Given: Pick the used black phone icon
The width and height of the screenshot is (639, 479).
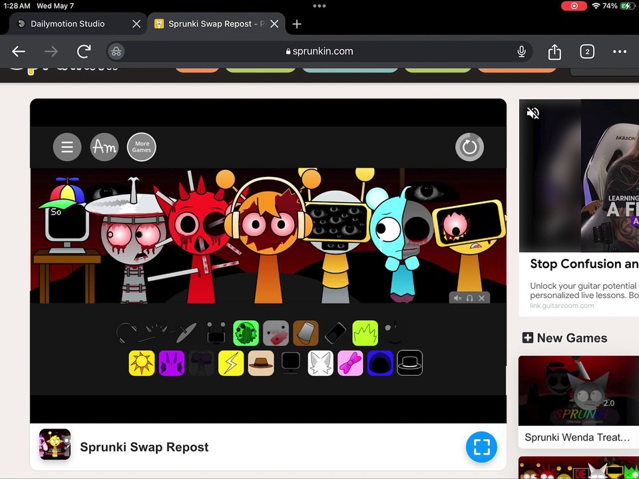Looking at the screenshot, I should (x=335, y=333).
